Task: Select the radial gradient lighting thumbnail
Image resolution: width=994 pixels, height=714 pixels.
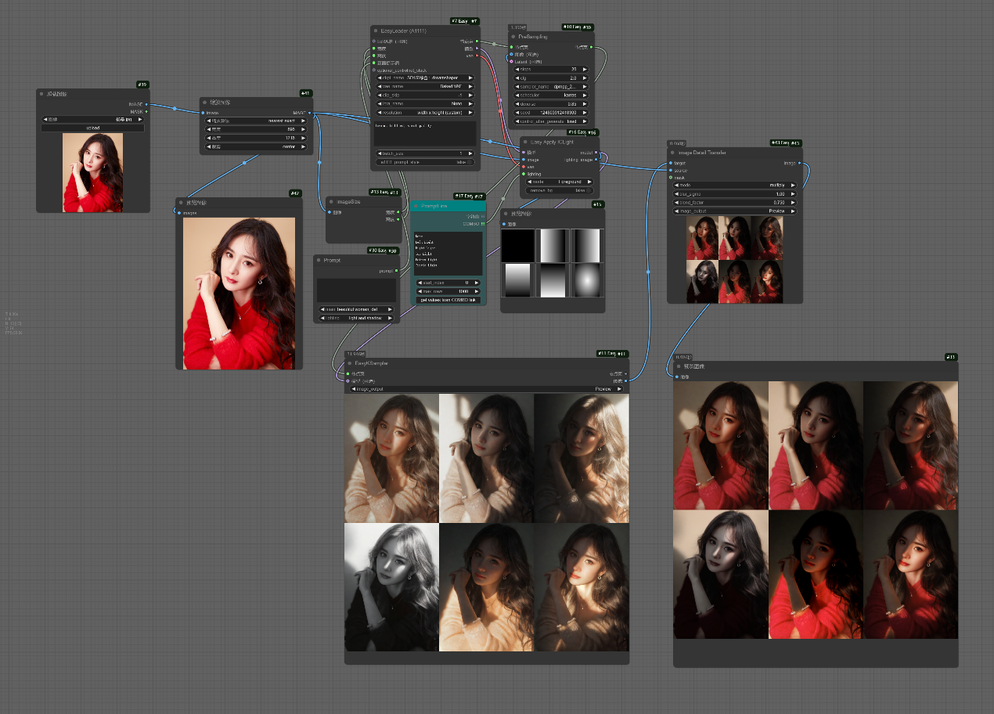Action: coord(586,279)
